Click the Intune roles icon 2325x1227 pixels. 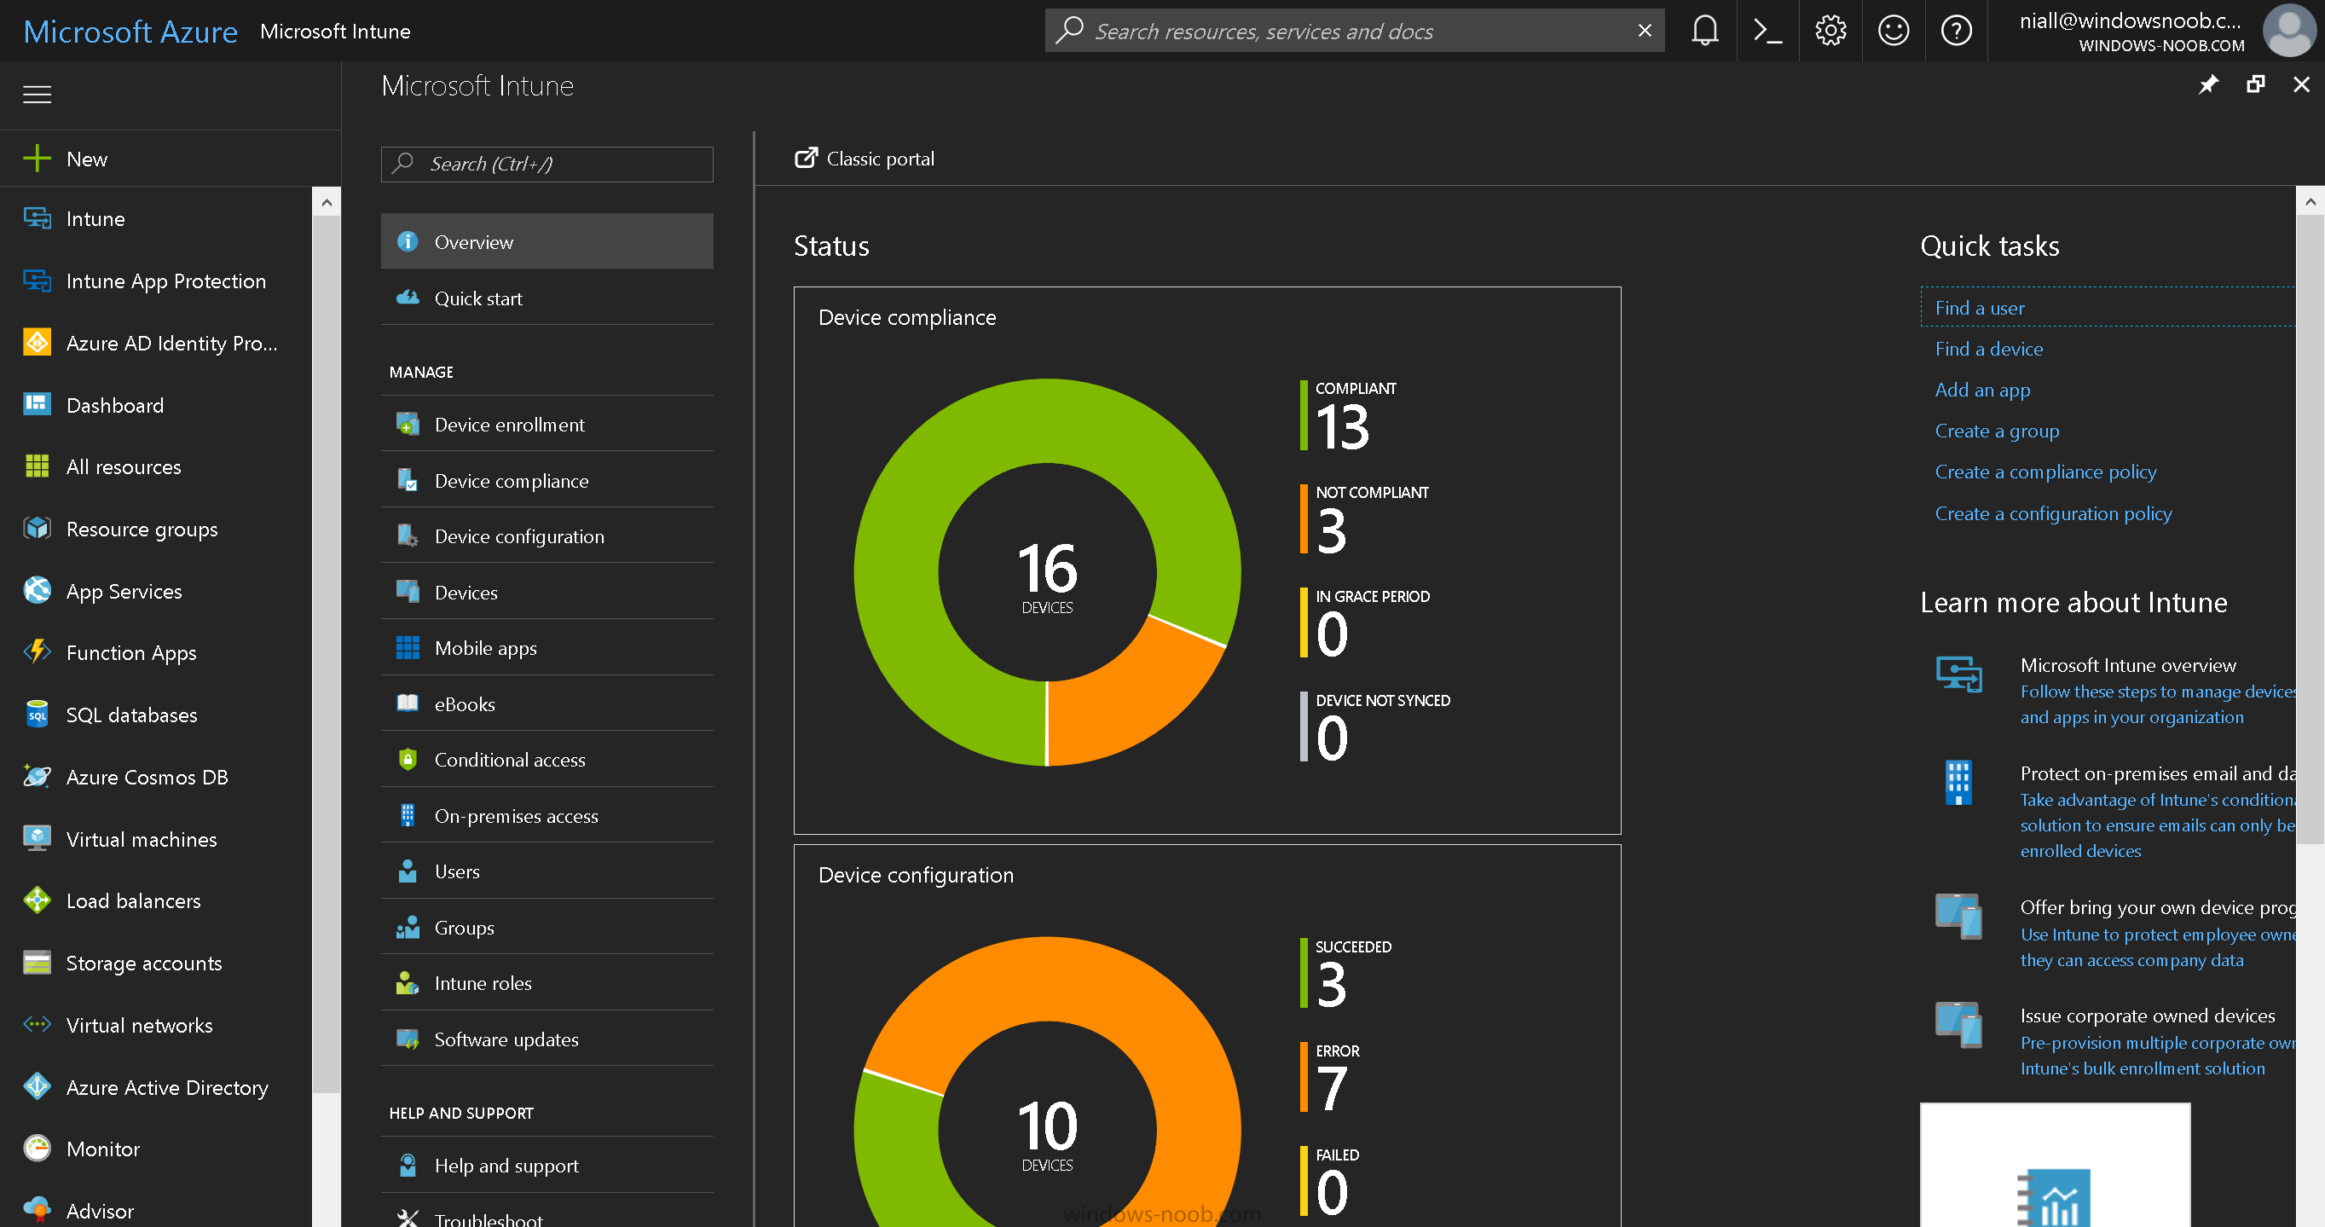coord(407,983)
